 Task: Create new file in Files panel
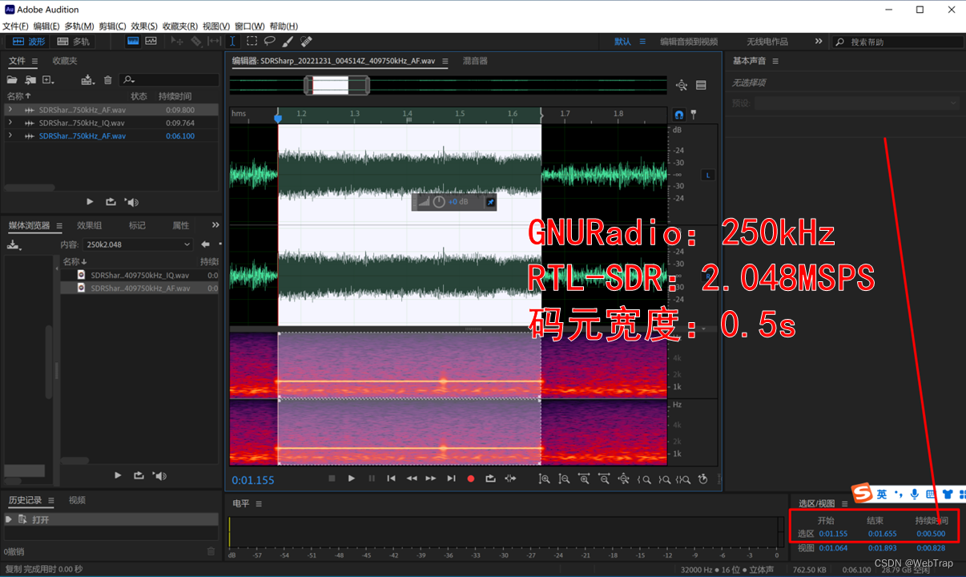pyautogui.click(x=48, y=80)
